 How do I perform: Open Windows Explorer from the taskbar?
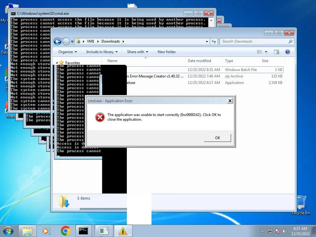click(27, 231)
